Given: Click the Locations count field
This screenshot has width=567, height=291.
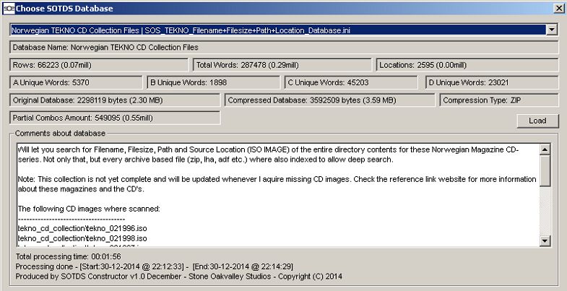Looking at the screenshot, I should (467, 65).
